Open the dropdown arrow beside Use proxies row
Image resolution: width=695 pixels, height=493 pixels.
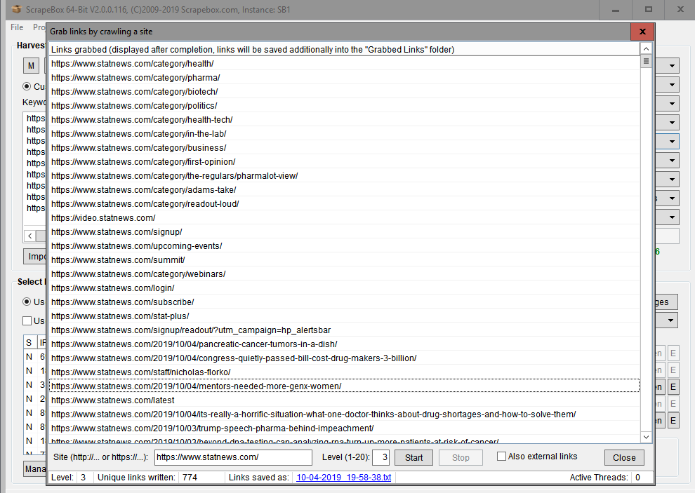coord(670,320)
